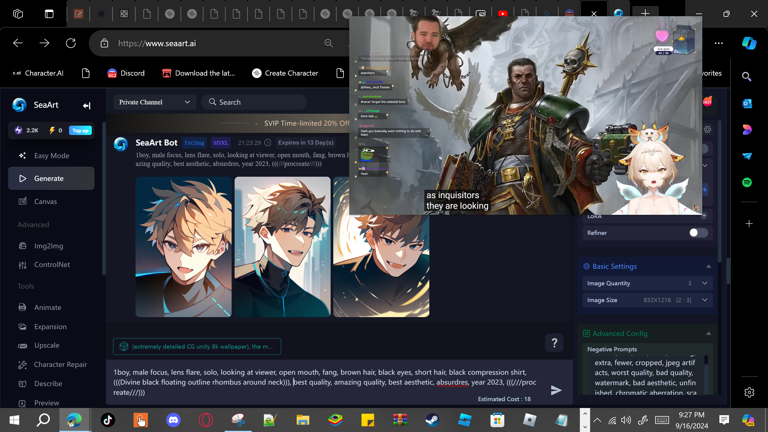Open TikTok from the taskbar
The width and height of the screenshot is (768, 432).
[x=108, y=420]
